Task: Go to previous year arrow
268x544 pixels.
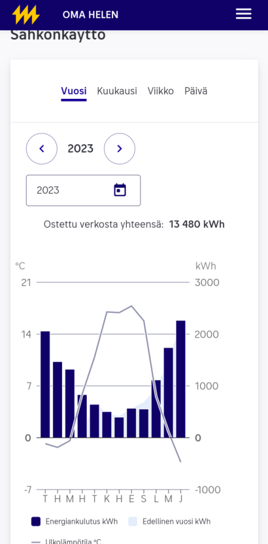Action: point(42,148)
